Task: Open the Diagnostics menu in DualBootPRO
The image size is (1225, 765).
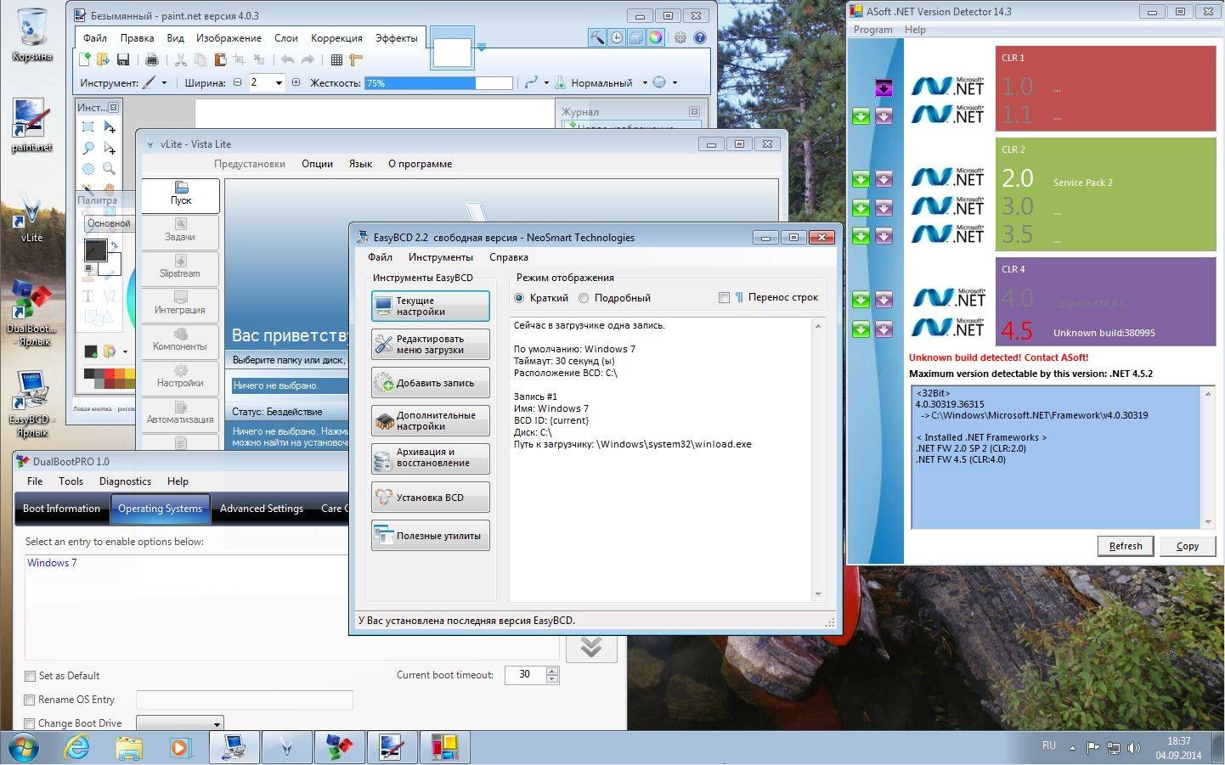Action: 125,481
